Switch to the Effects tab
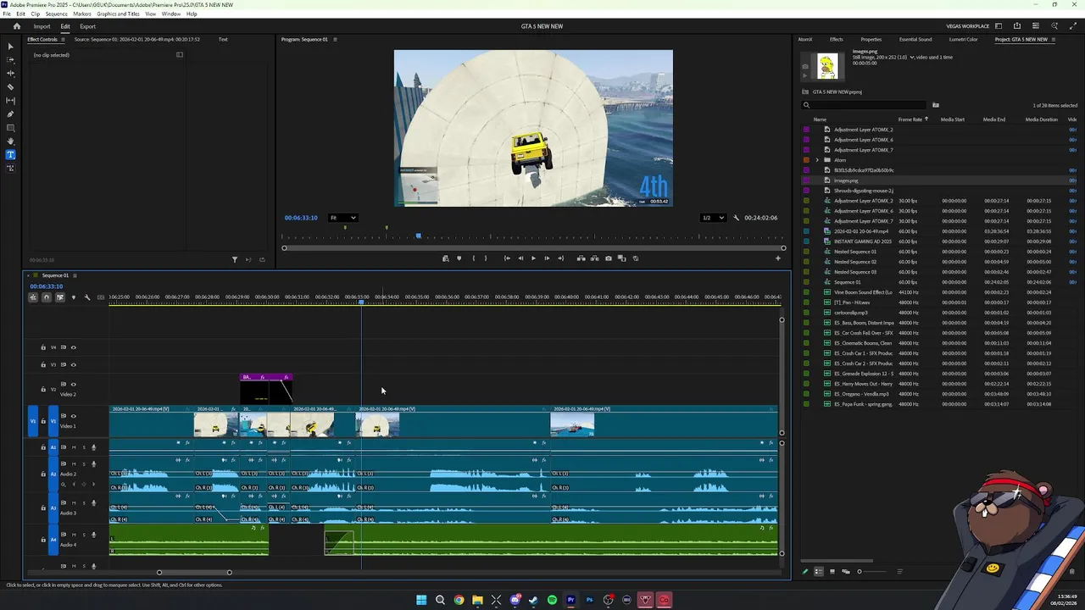Screen dimensions: 1085x610 (836, 39)
